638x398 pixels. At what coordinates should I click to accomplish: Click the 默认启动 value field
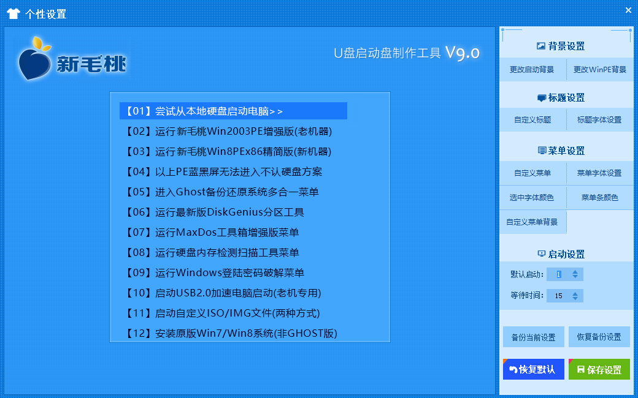(558, 274)
